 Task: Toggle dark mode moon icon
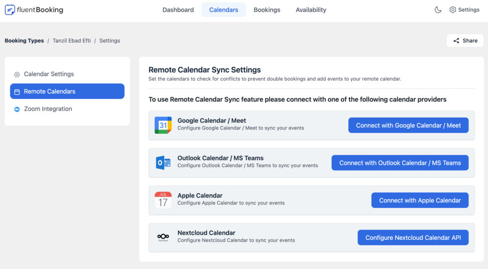pyautogui.click(x=438, y=10)
